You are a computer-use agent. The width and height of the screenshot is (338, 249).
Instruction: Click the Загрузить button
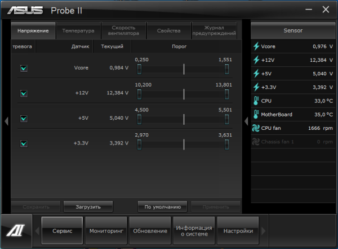point(88,207)
